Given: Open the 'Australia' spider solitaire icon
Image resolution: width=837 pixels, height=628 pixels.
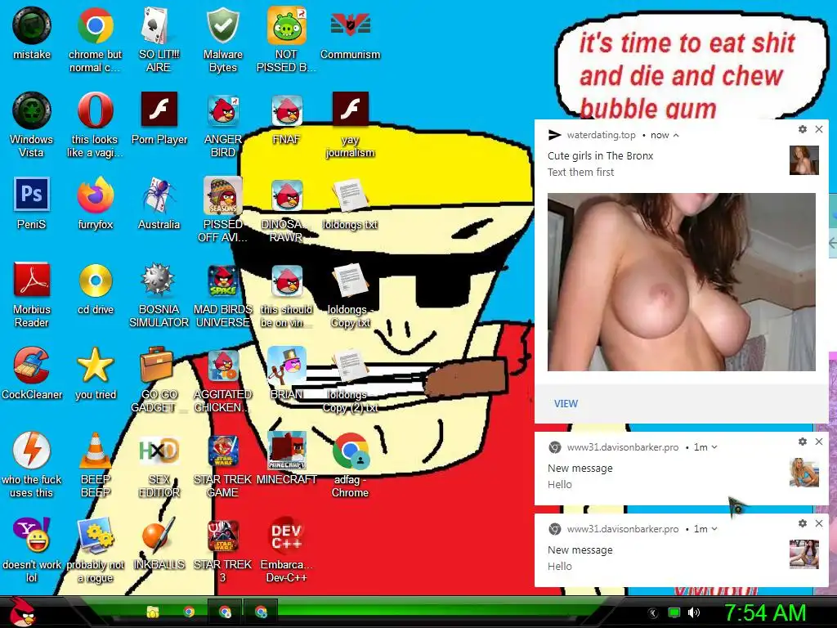Looking at the screenshot, I should (159, 204).
